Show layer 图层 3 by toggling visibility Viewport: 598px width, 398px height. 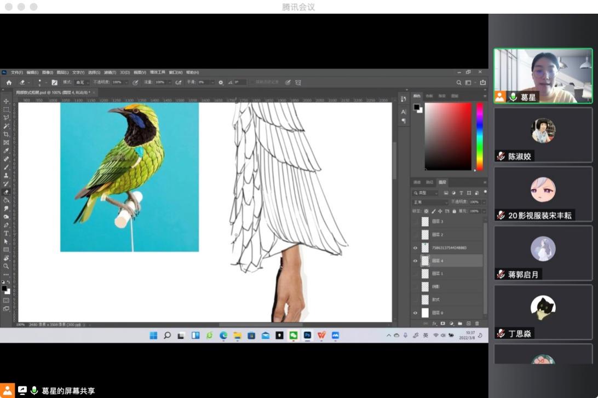[x=415, y=222]
